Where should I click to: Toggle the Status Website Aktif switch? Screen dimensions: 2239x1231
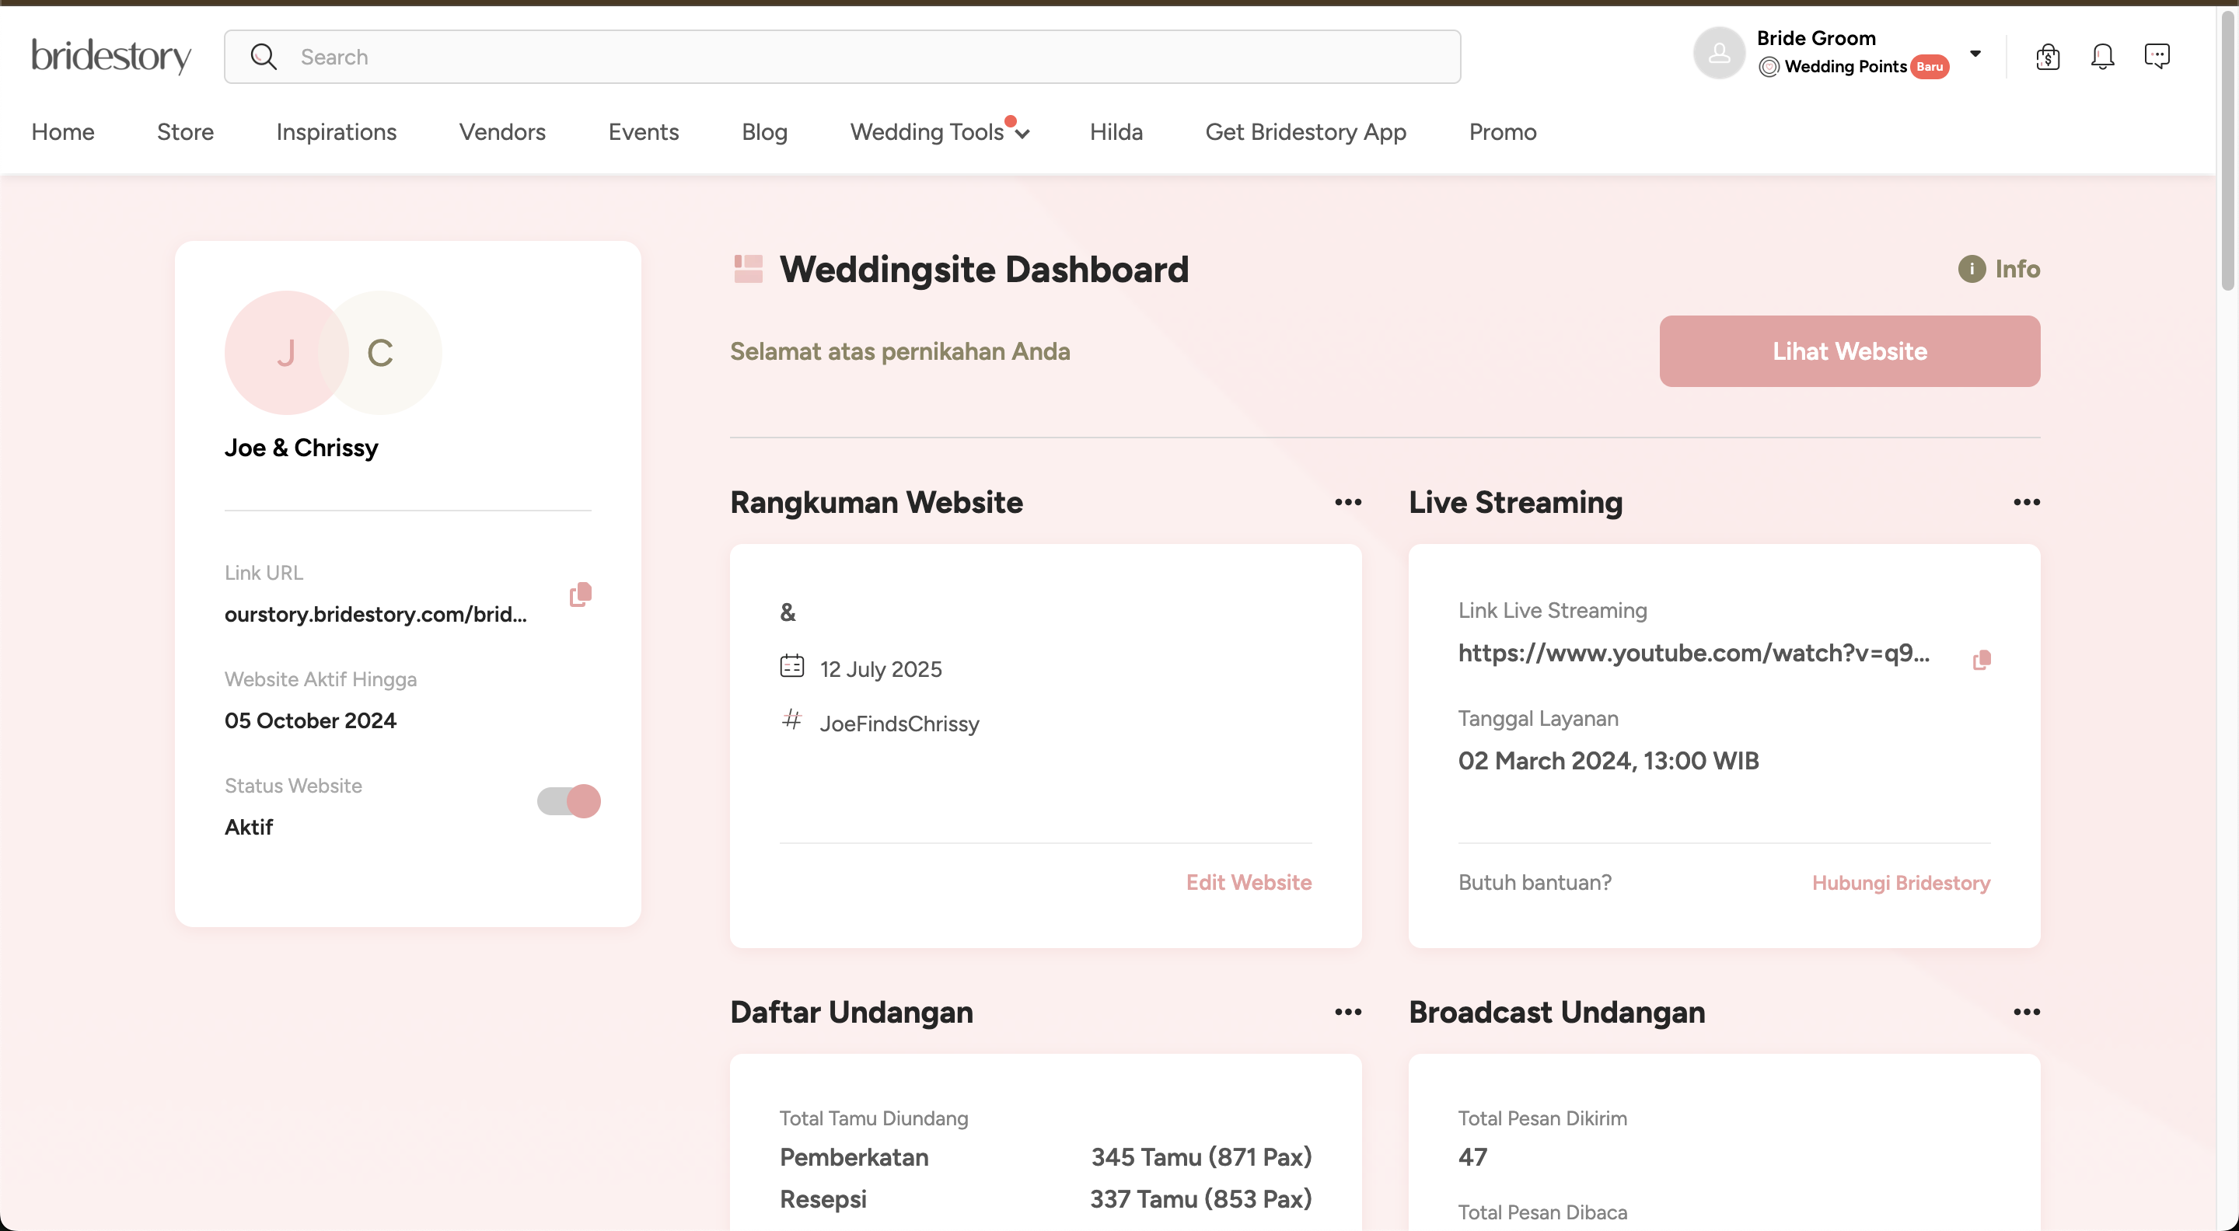click(x=568, y=801)
